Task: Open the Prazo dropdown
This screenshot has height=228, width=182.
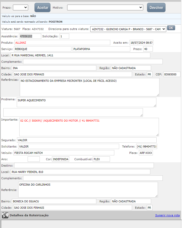Action: (x=20, y=8)
